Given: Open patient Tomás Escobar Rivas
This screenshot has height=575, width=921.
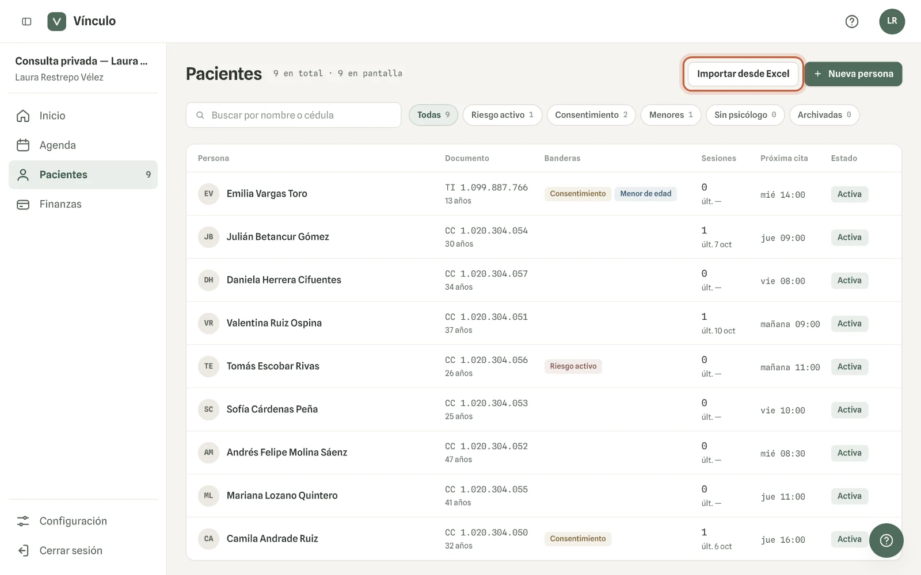Looking at the screenshot, I should click(273, 366).
